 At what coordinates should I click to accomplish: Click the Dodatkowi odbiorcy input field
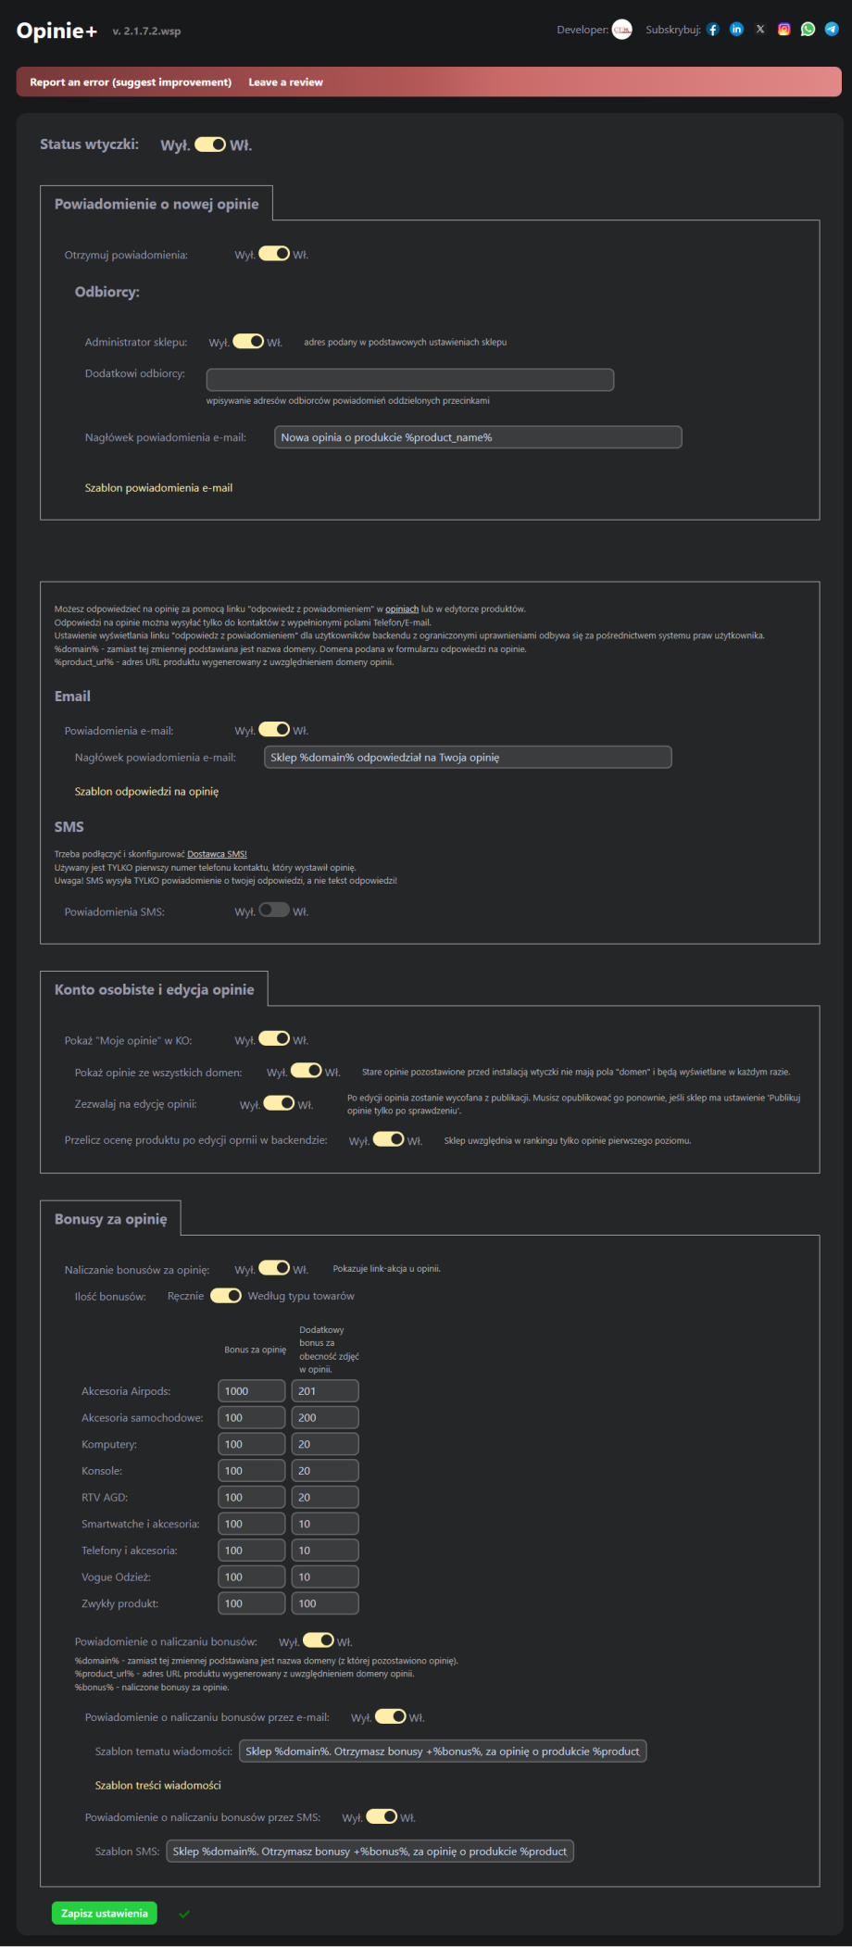[x=409, y=380]
